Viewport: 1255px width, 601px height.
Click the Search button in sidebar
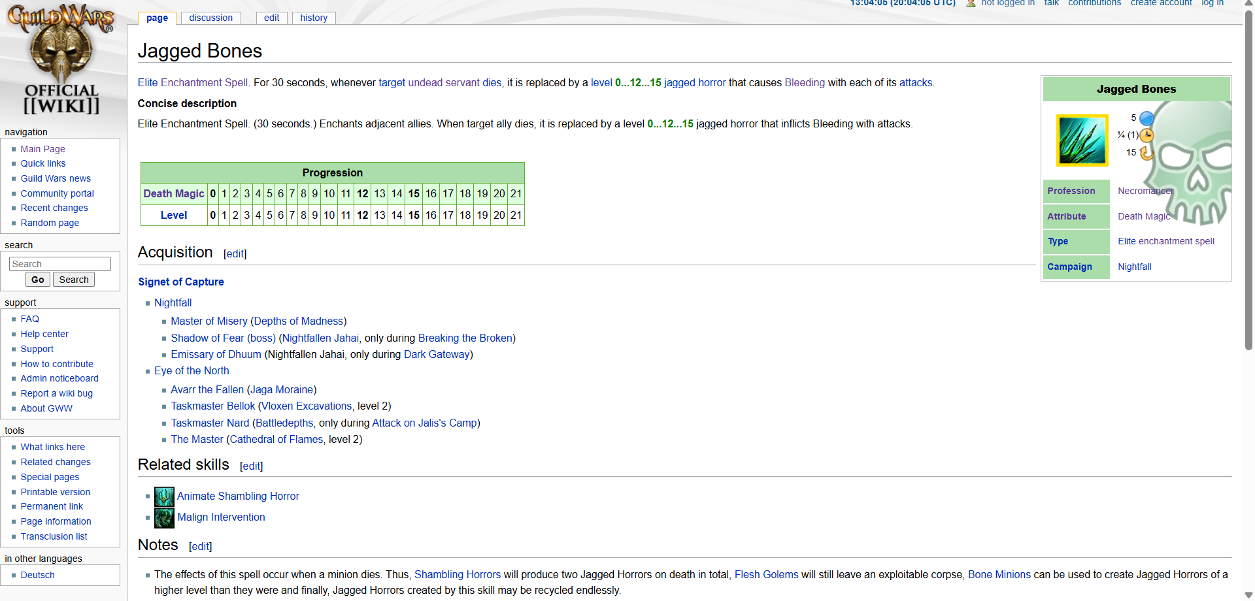pyautogui.click(x=74, y=280)
